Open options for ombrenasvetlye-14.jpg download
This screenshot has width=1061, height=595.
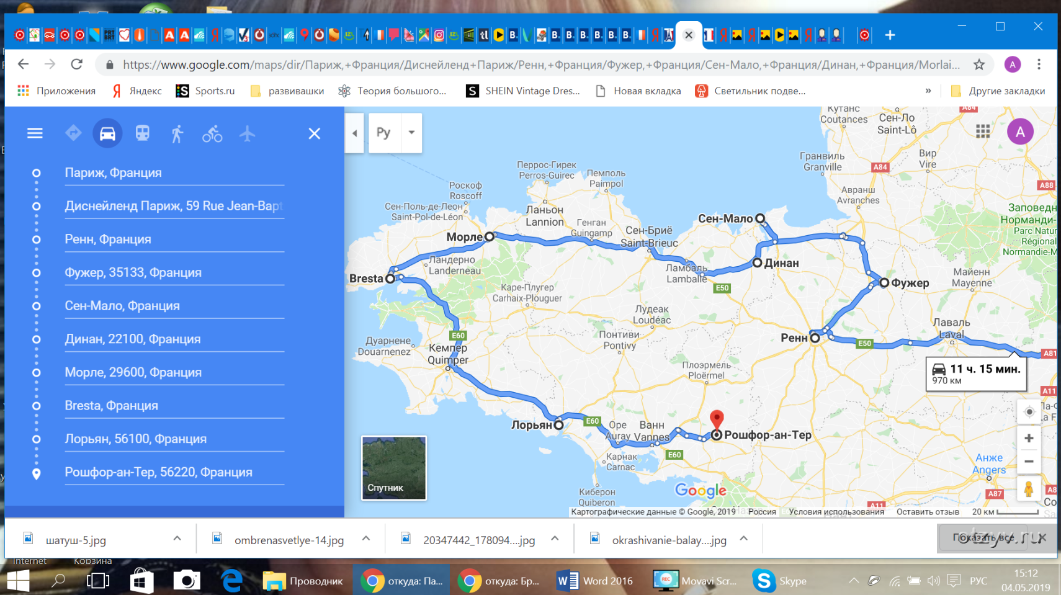366,539
